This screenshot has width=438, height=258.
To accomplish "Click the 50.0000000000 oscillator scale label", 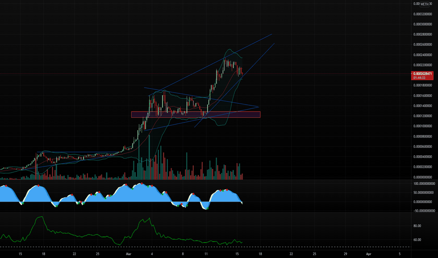I will (x=424, y=192).
